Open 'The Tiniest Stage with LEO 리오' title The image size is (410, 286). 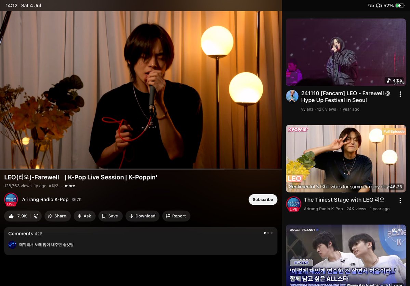[344, 200]
